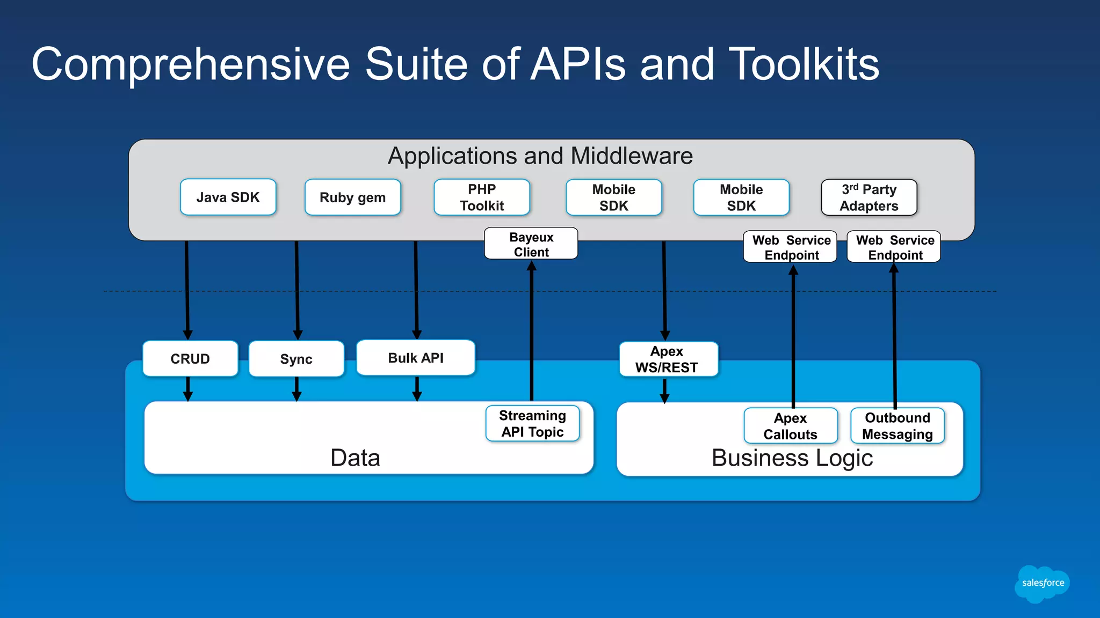
Task: Select the Applications and Middleware heading
Action: [540, 156]
